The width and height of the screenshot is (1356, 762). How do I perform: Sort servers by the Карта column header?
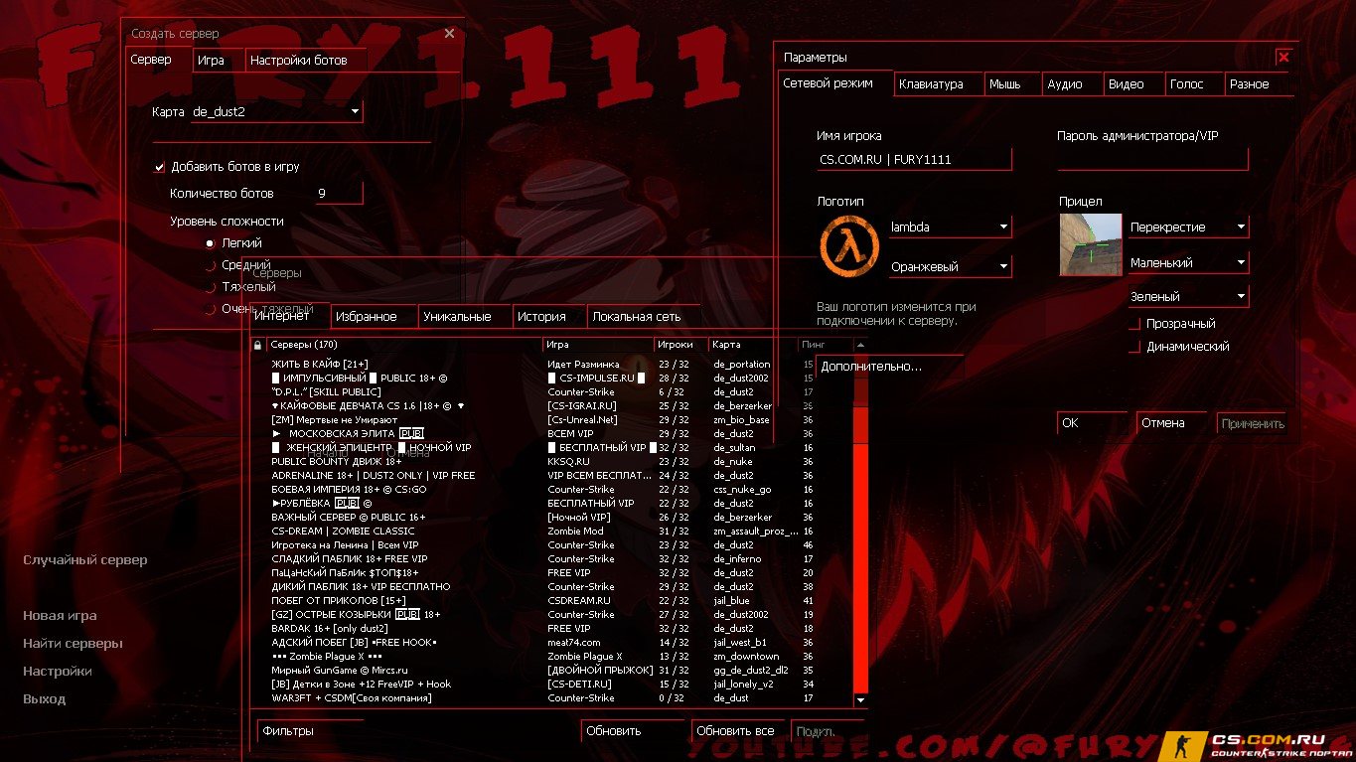coord(753,345)
